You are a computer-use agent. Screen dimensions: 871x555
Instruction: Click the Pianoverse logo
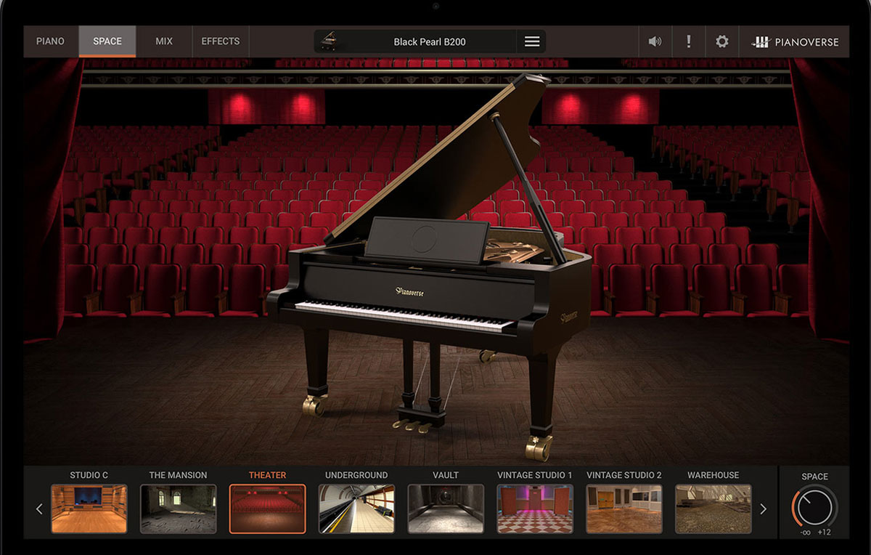pyautogui.click(x=795, y=41)
